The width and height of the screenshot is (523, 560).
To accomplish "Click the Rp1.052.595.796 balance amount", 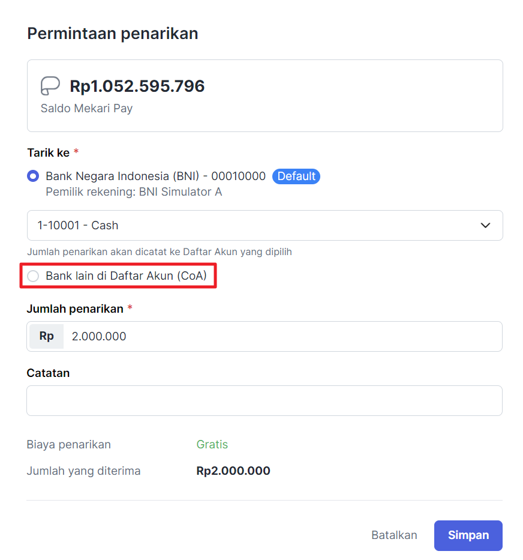I will tap(137, 86).
